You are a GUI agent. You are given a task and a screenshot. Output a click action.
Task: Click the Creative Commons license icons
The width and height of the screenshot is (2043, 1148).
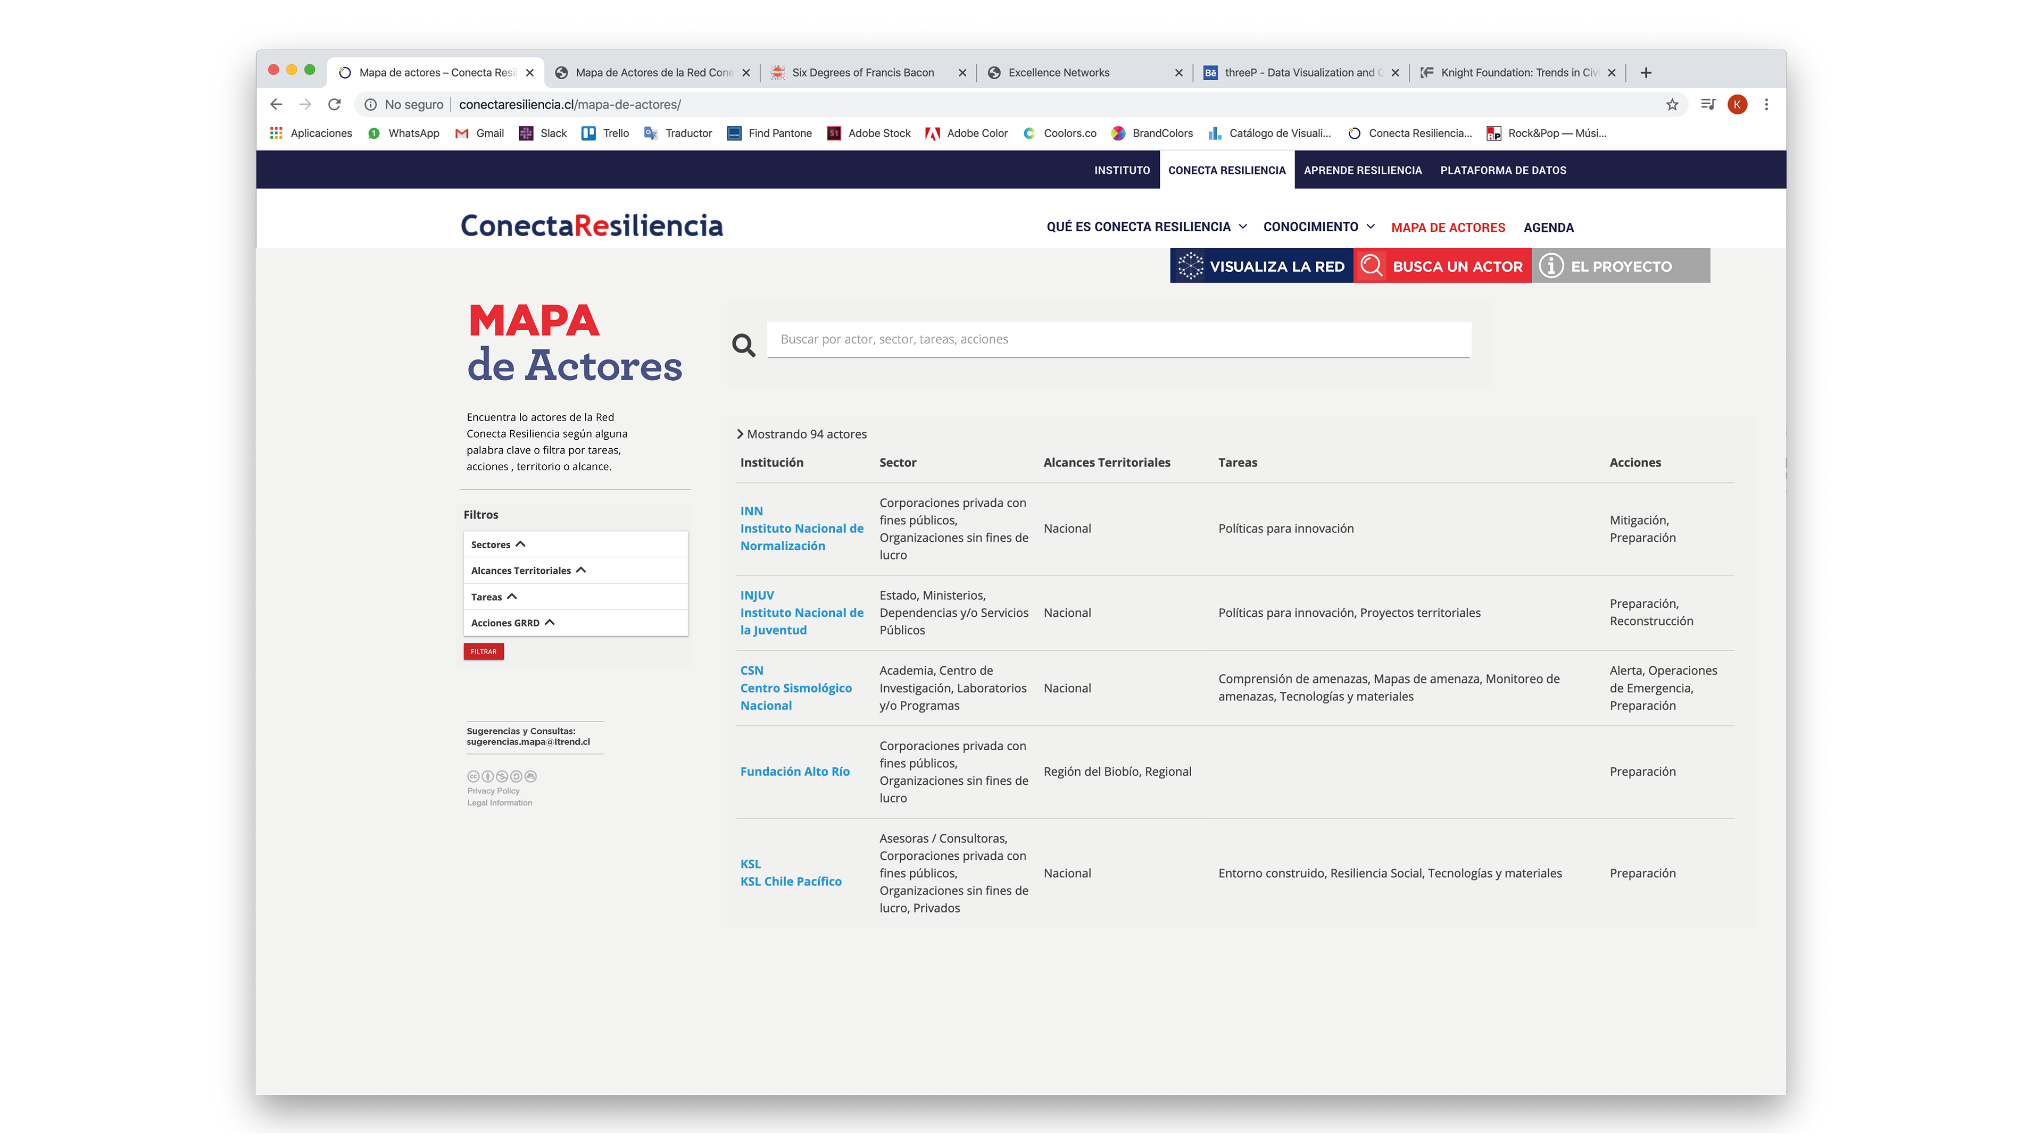tap(502, 776)
